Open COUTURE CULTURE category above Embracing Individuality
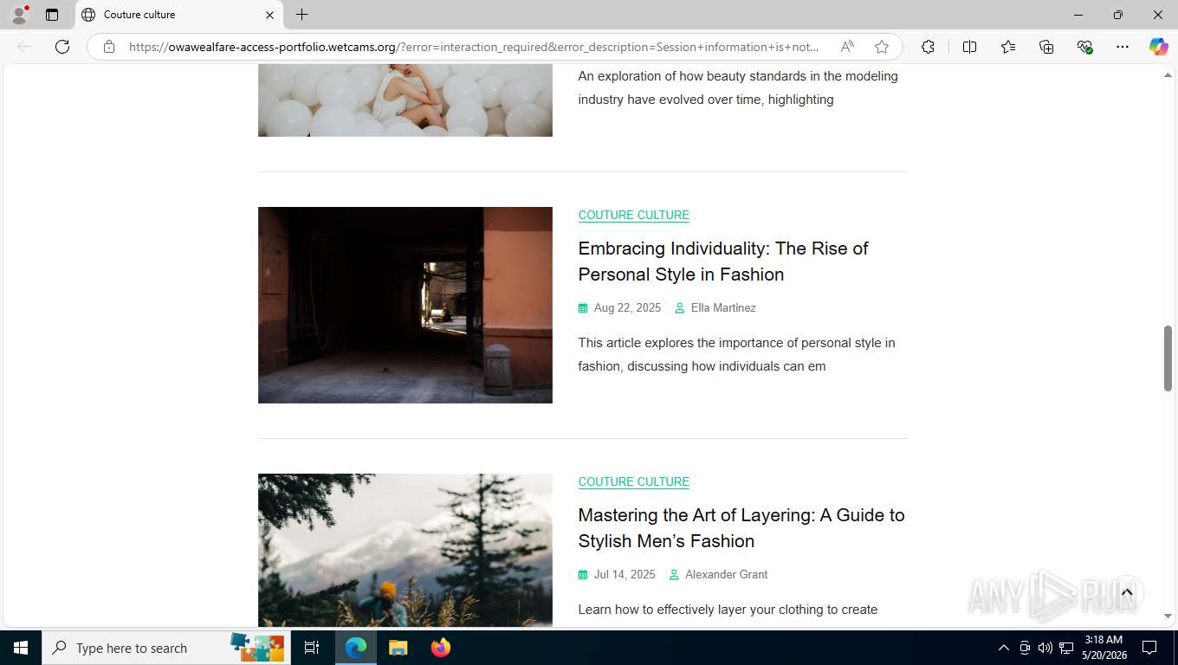This screenshot has height=665, width=1178. [634, 215]
